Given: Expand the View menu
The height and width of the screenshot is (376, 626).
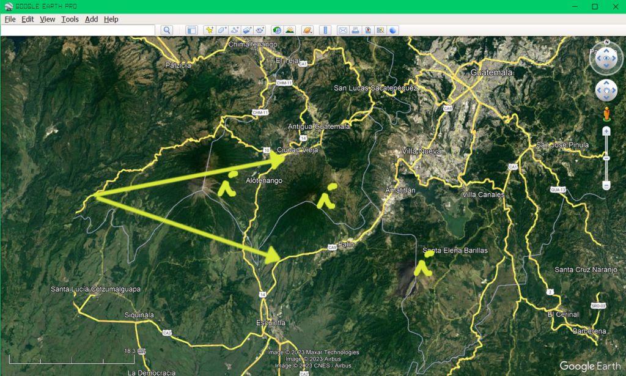Looking at the screenshot, I should pos(47,19).
